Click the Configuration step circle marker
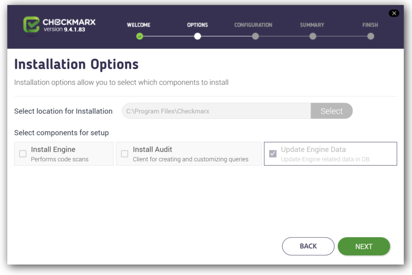The image size is (412, 275). [x=255, y=36]
